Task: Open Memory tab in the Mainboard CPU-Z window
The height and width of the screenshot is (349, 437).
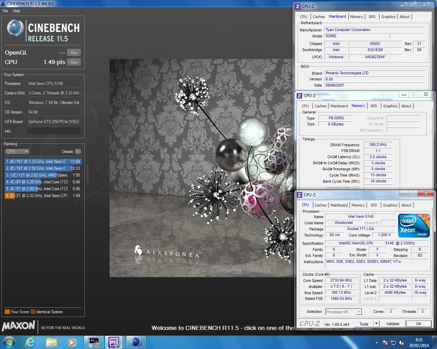Action: pos(356,17)
